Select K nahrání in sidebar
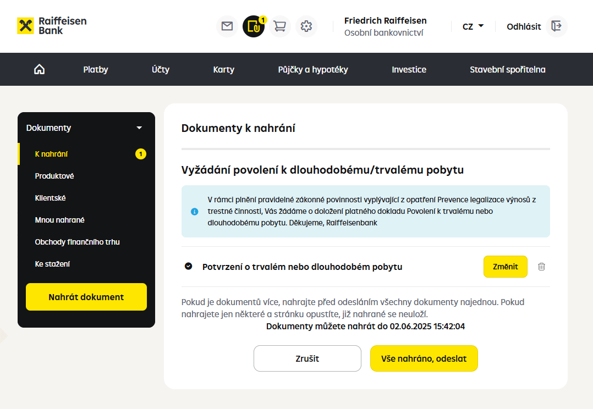 (x=86, y=154)
